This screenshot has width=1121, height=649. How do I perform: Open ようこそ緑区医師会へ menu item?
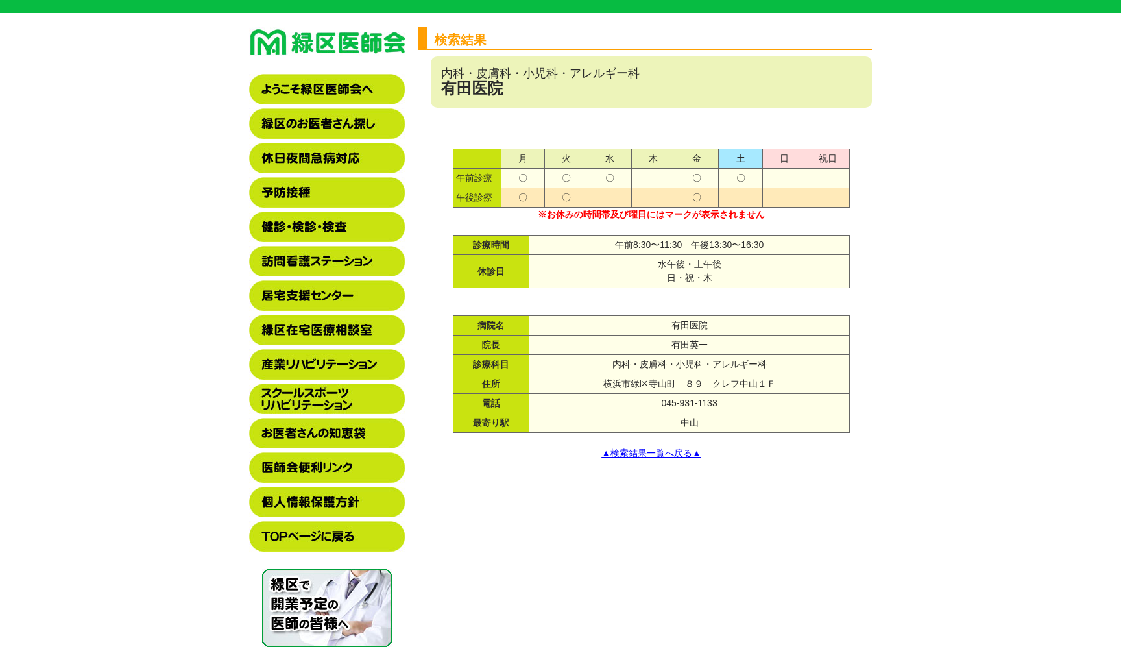click(x=327, y=90)
